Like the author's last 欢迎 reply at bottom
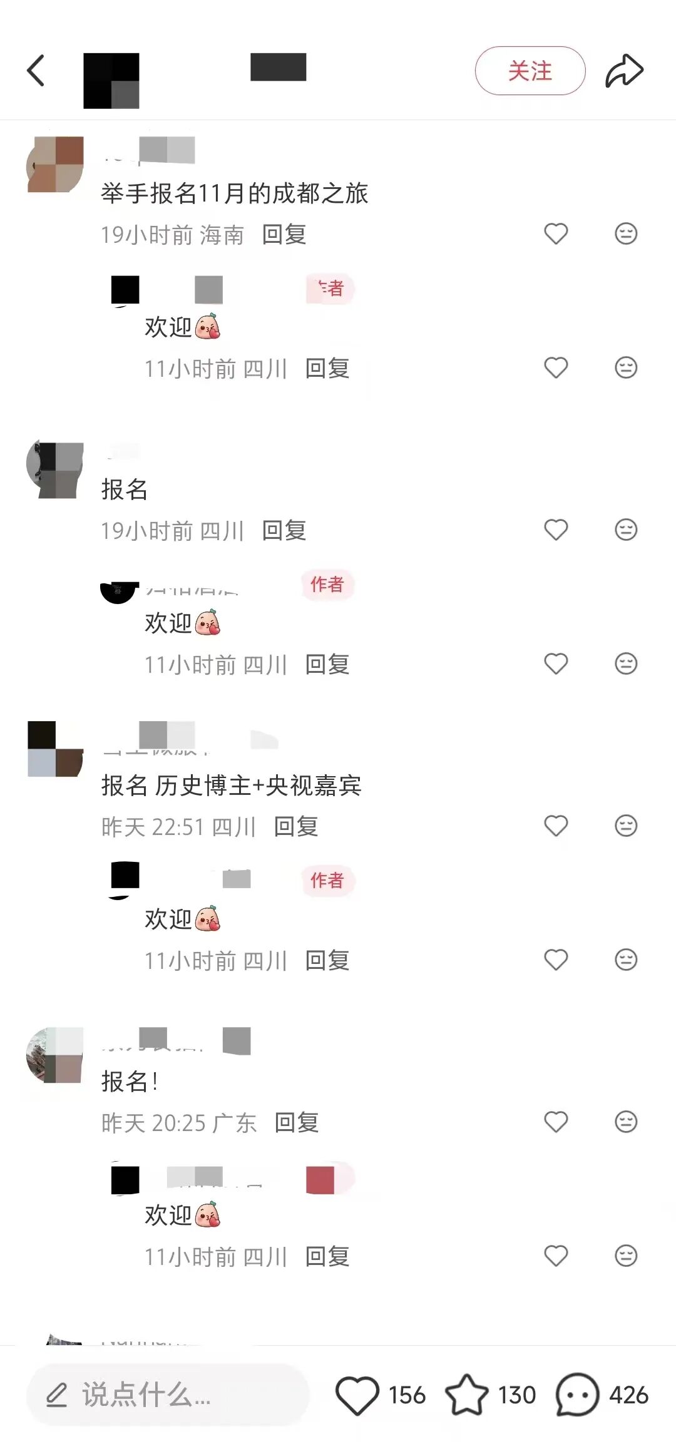The image size is (676, 1444). point(556,1256)
